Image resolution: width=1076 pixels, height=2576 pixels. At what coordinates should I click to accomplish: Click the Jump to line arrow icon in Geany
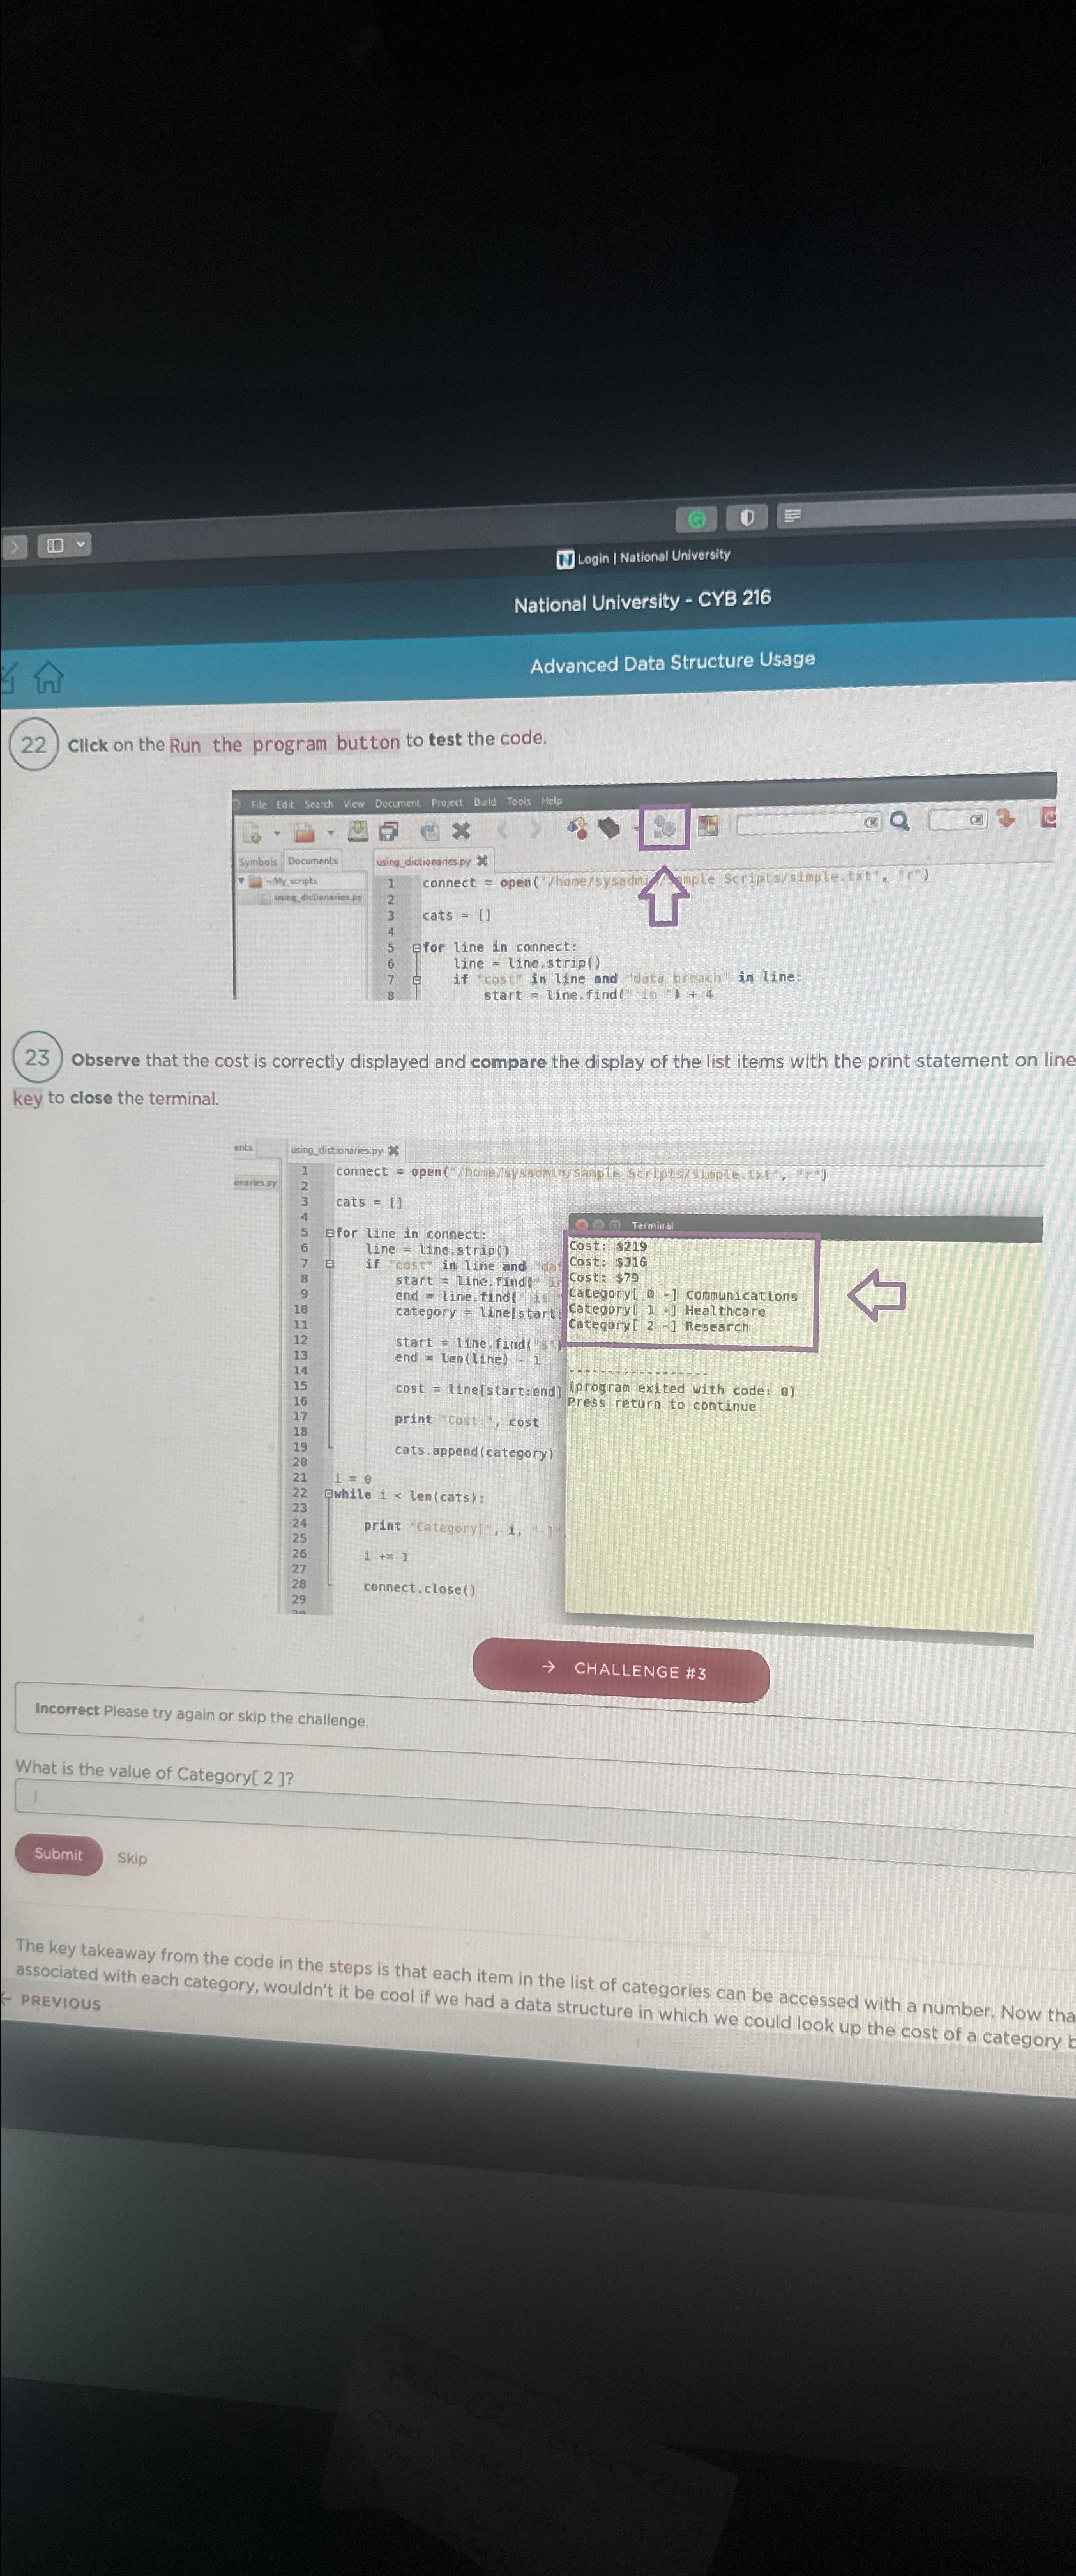[x=1006, y=818]
